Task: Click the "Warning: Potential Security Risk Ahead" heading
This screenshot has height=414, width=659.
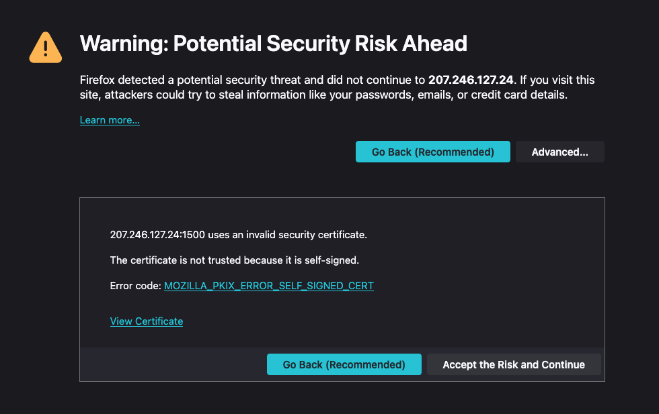Action: click(273, 44)
